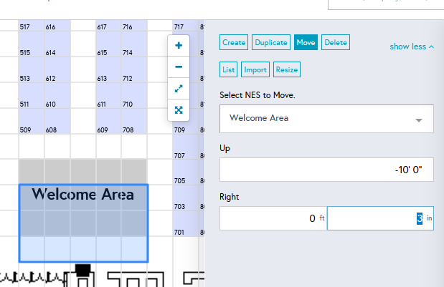Click the diagonal arrows expand map icon
Image resolution: width=444 pixels, height=287 pixels.
click(x=179, y=89)
